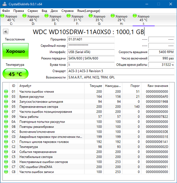
Task: Click the 45 °C temperature button
Action: pyautogui.click(x=15, y=74)
